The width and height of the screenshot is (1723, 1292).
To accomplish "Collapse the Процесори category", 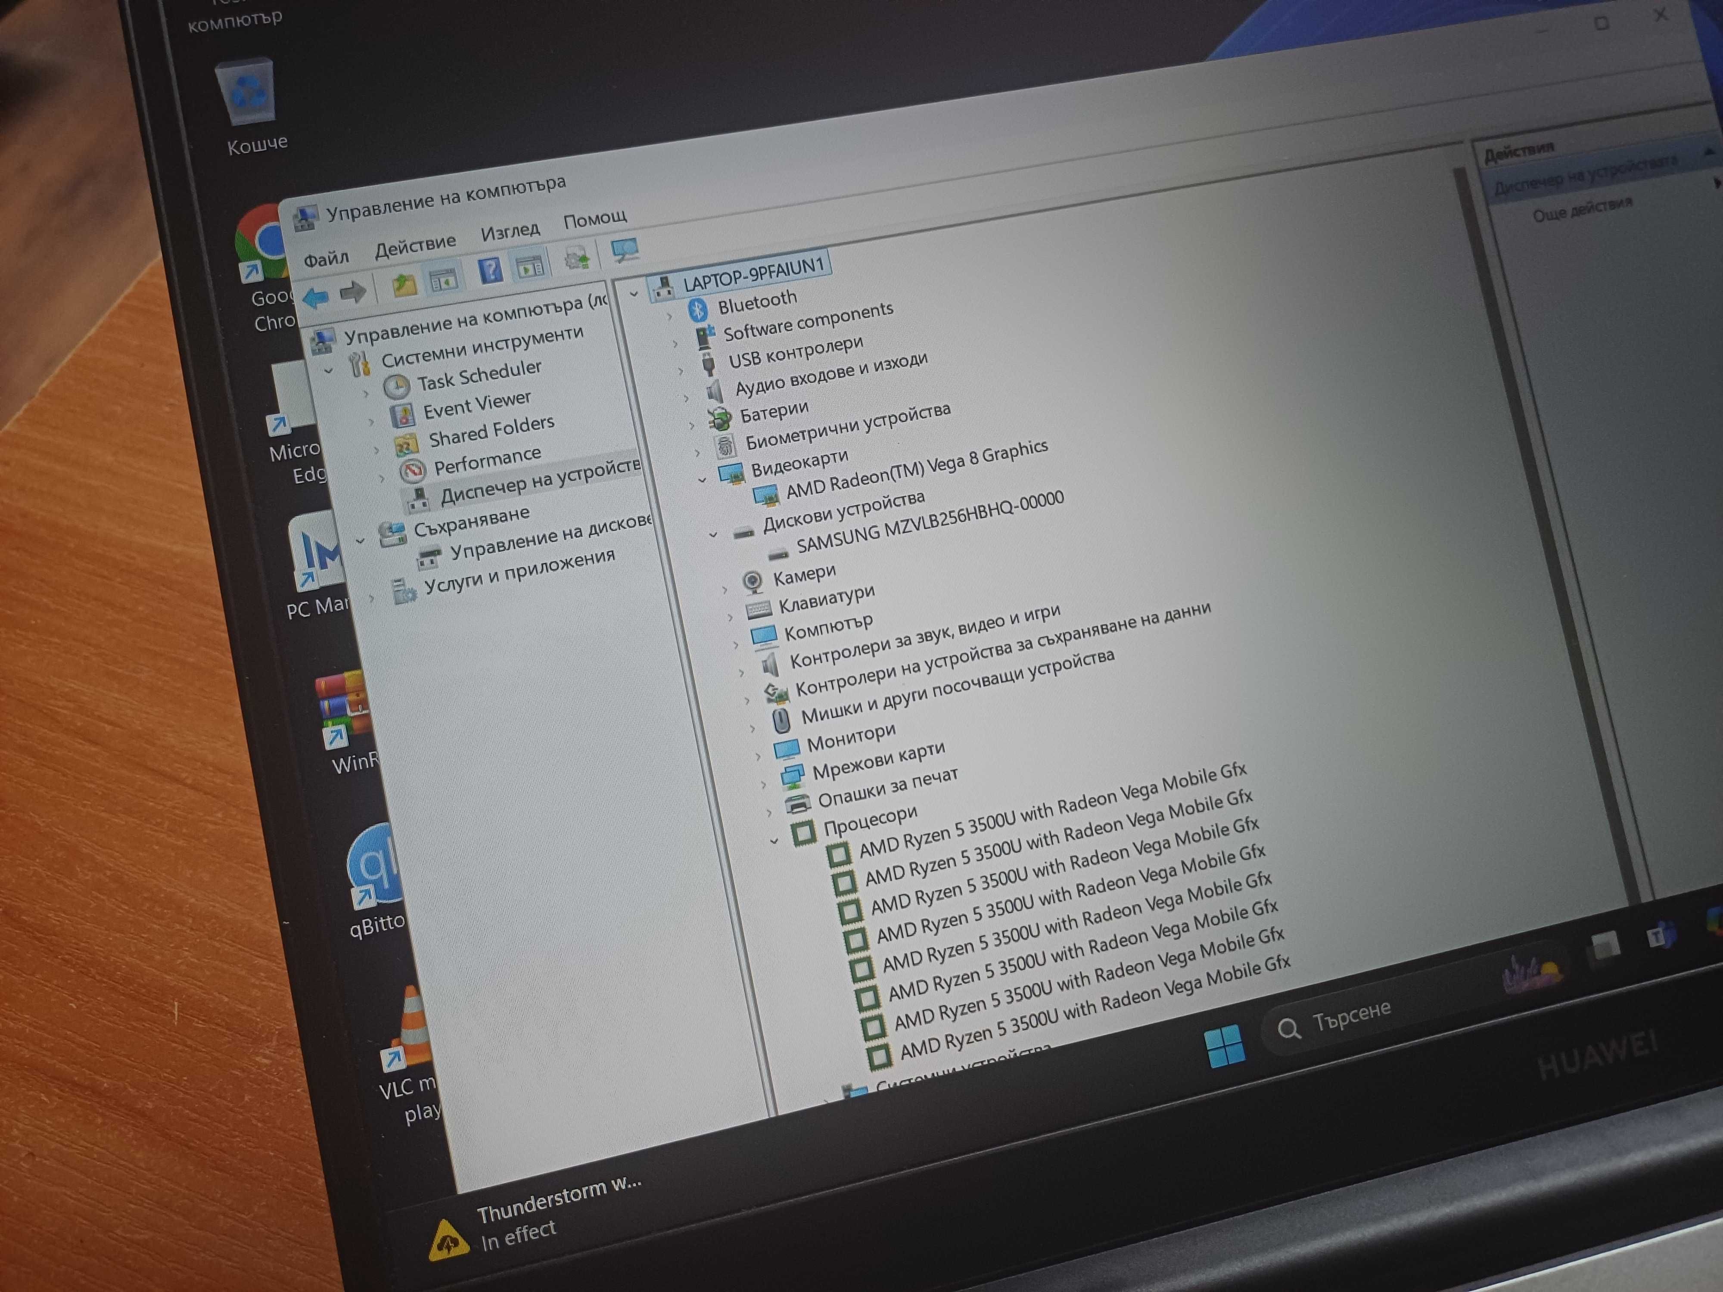I will pyautogui.click(x=774, y=841).
